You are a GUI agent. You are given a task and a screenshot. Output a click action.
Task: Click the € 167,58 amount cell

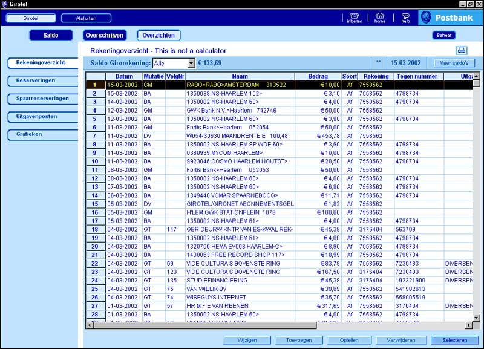tap(318, 272)
